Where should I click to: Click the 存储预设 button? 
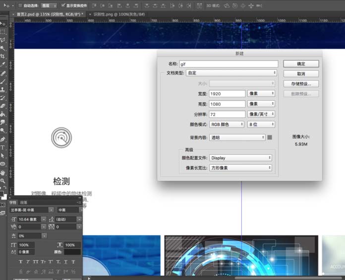click(300, 84)
